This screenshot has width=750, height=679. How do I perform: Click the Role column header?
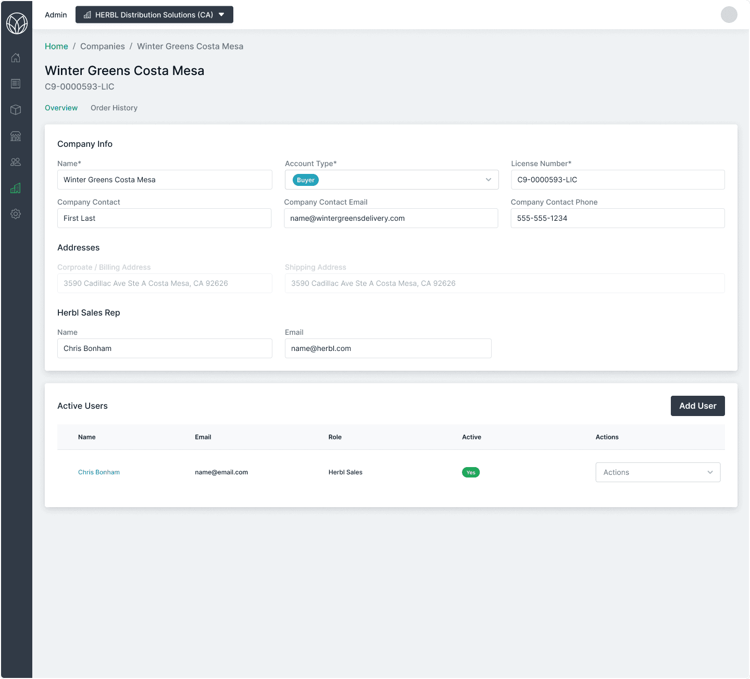tap(335, 437)
